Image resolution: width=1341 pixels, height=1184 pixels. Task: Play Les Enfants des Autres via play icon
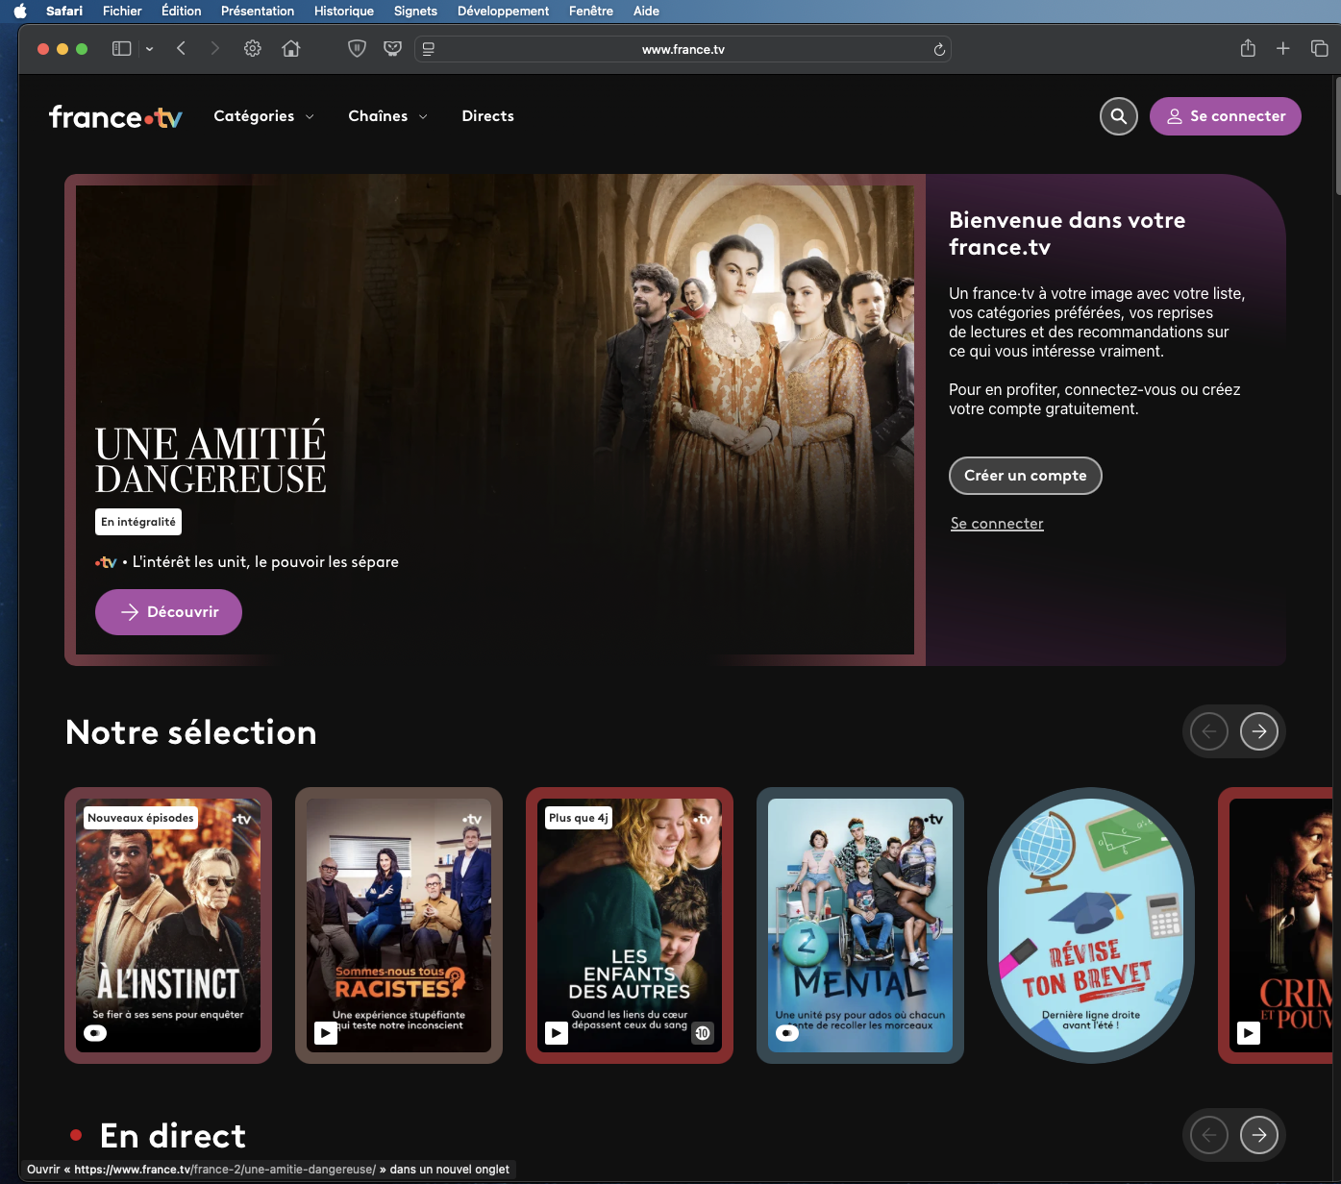(x=557, y=1033)
